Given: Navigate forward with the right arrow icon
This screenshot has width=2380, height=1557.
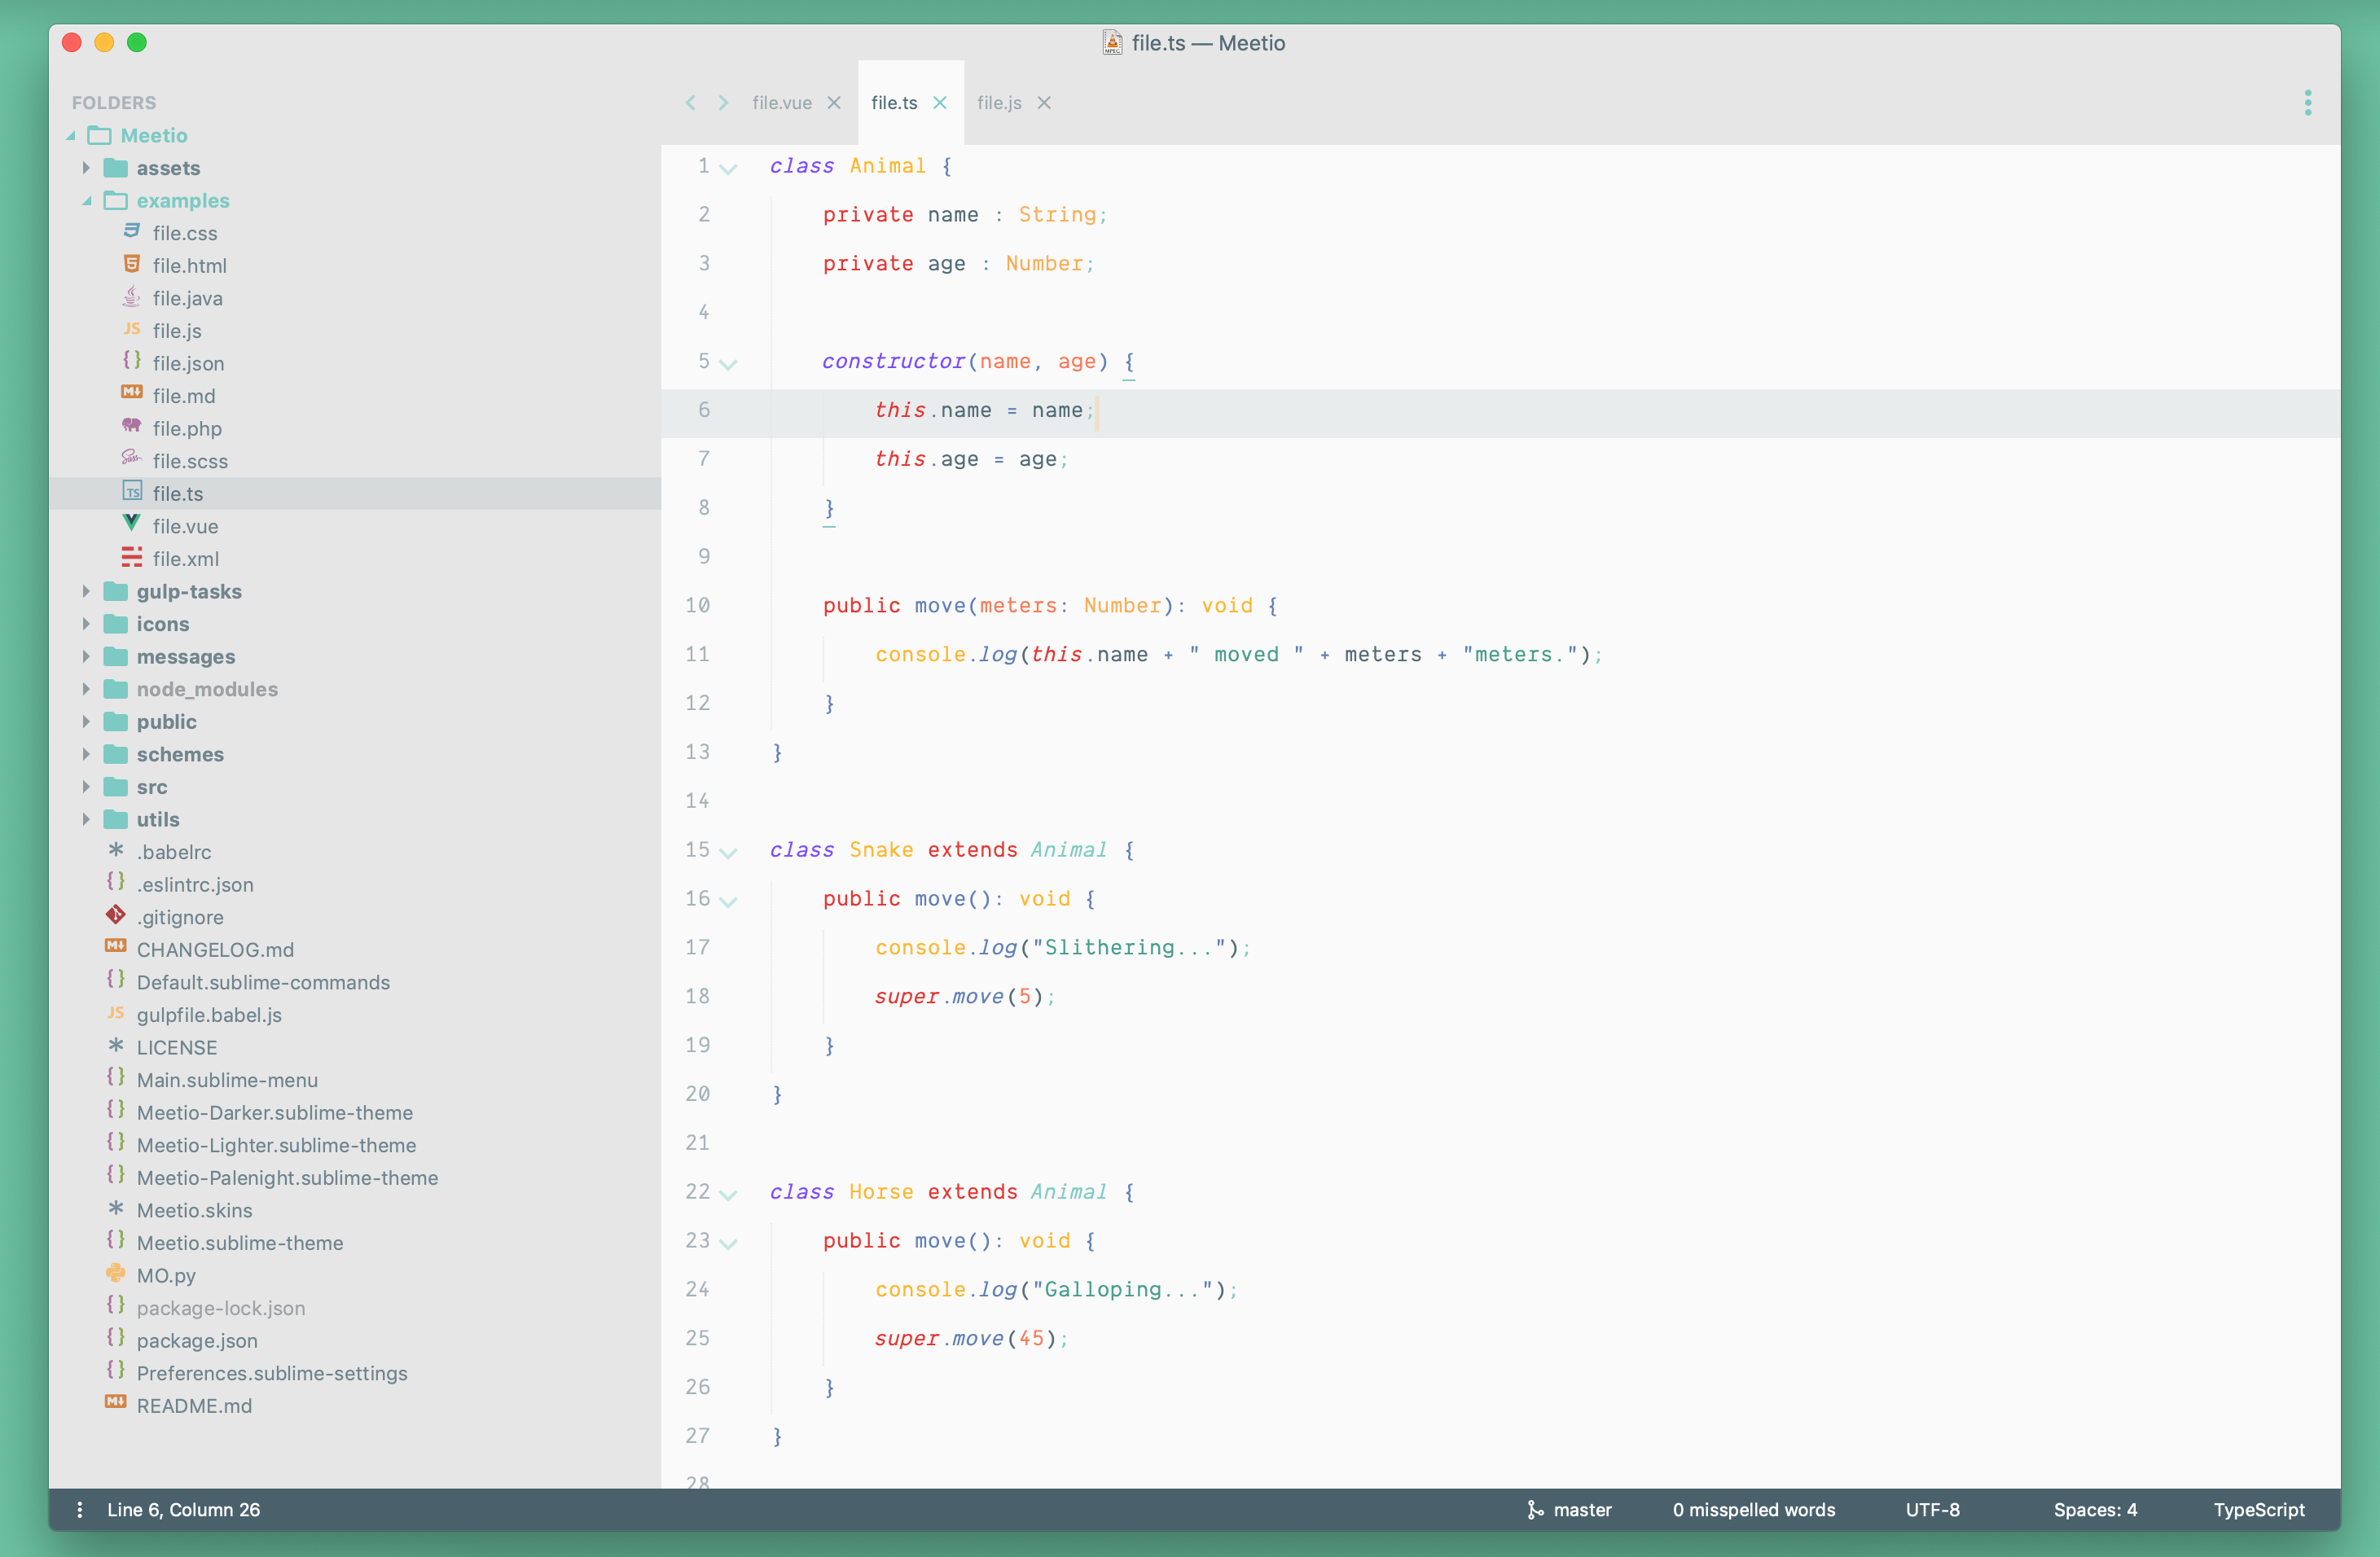Looking at the screenshot, I should [723, 103].
